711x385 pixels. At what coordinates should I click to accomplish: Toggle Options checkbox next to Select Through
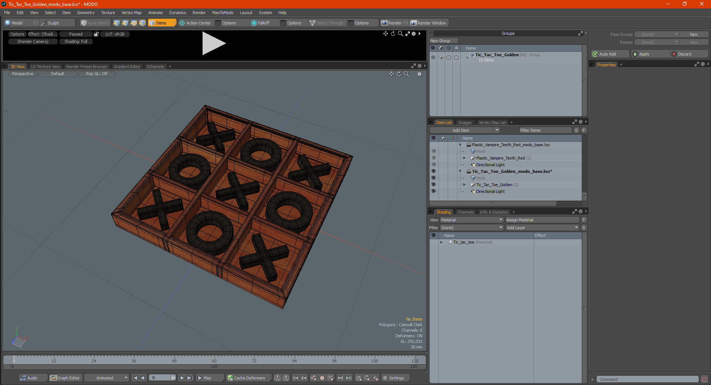pos(351,23)
